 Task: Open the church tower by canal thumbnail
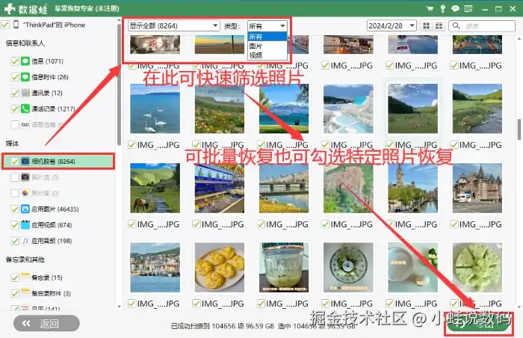pyautogui.click(x=413, y=188)
